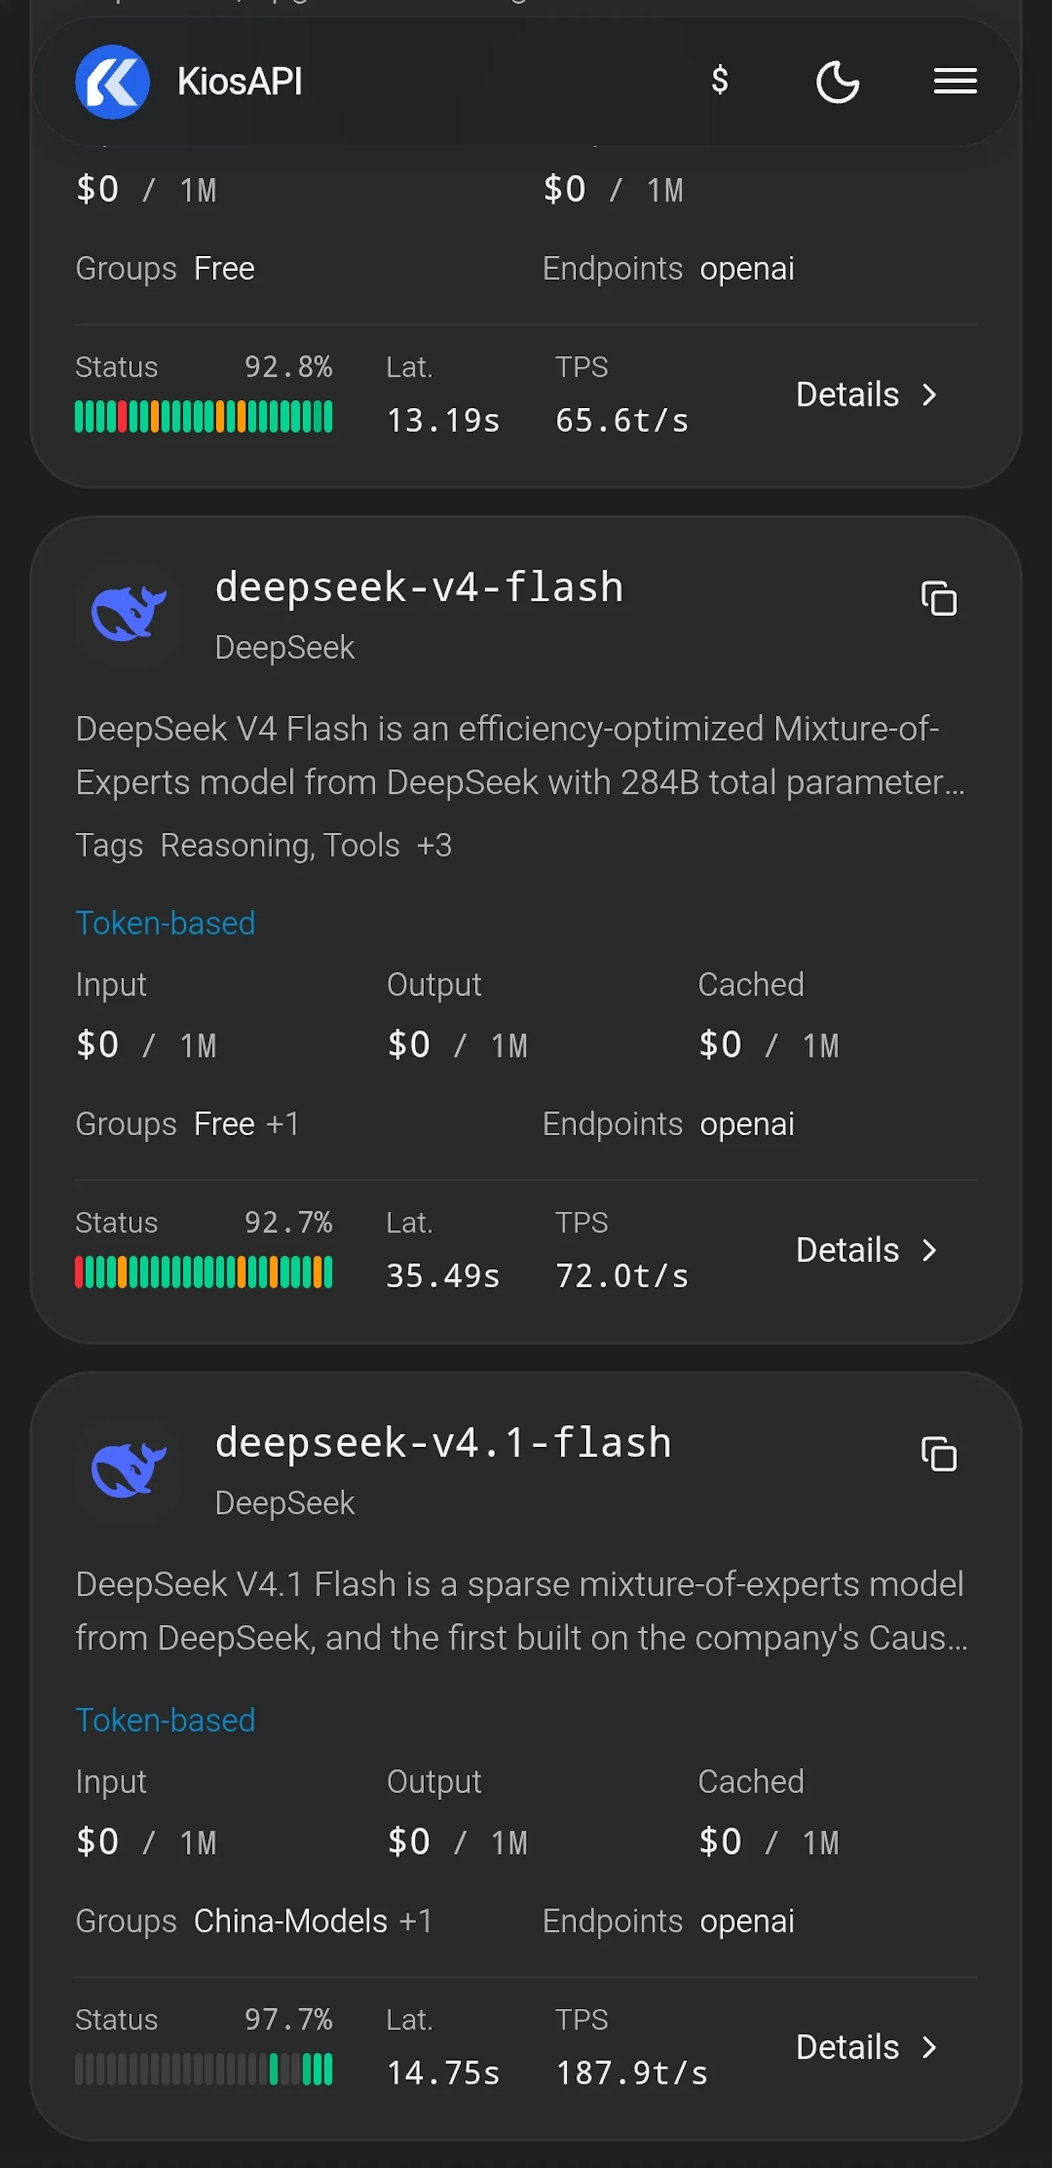Copy the deepseek-v4-flash model name
1052x2168 pixels.
[938, 599]
